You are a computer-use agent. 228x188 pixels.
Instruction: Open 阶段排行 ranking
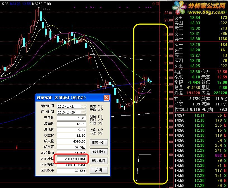click(99, 151)
